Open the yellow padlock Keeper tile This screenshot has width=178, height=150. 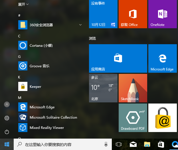[x=162, y=117]
